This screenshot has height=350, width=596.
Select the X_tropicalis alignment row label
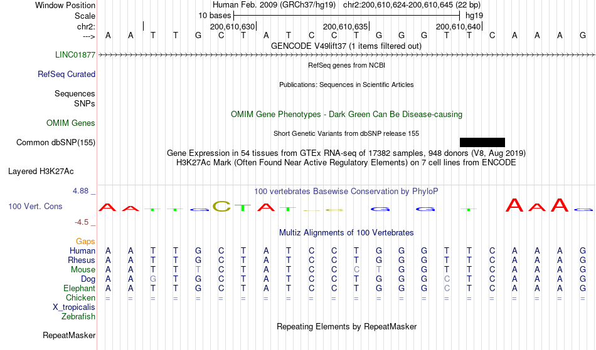click(x=74, y=307)
